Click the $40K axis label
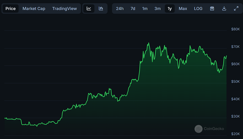The height and width of the screenshot is (139, 243). click(x=235, y=99)
